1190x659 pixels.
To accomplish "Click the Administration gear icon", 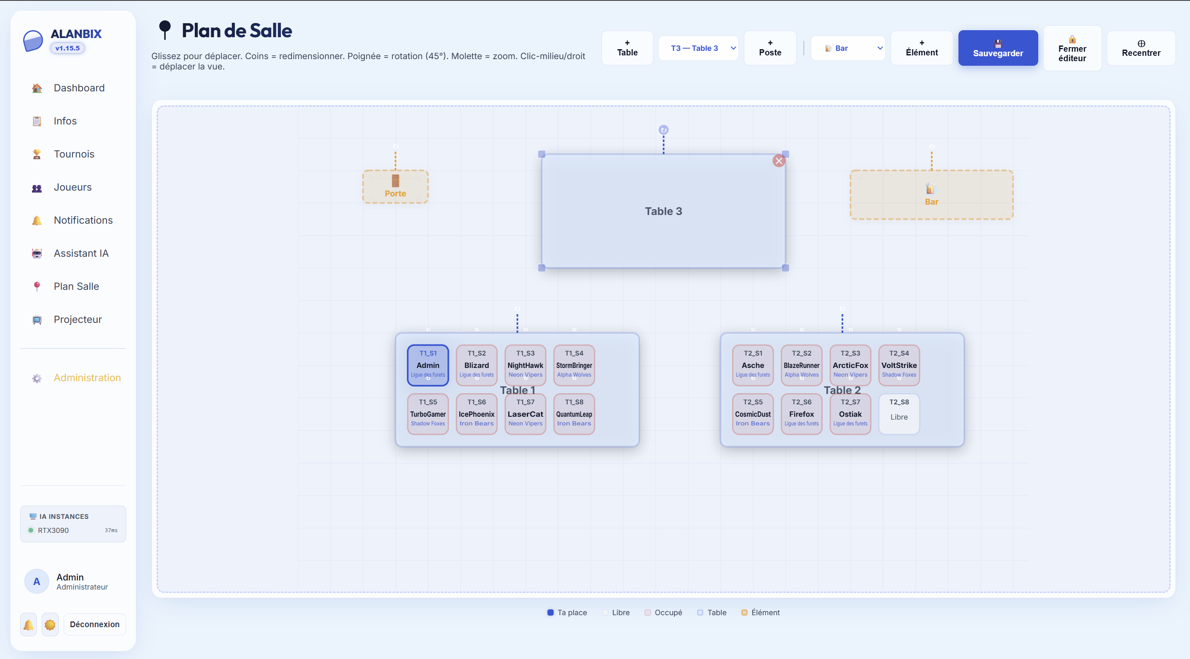I will (x=37, y=378).
